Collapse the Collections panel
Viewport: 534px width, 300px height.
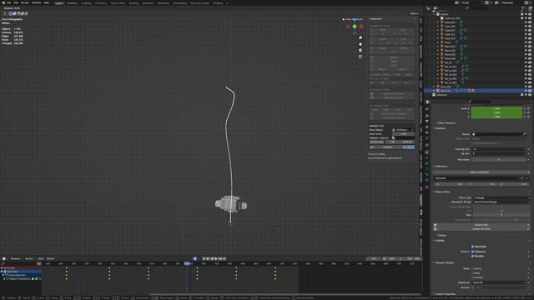coord(441,167)
